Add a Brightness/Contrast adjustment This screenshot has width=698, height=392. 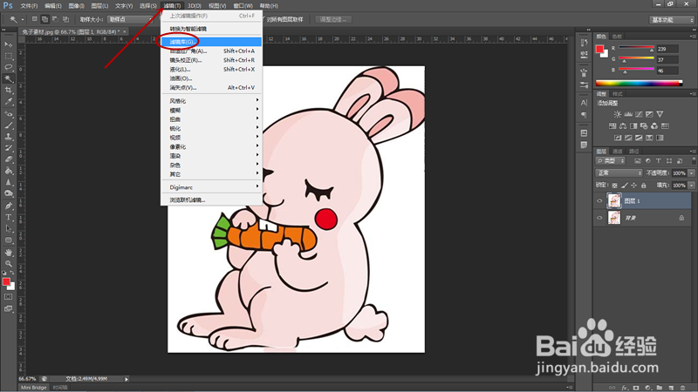pos(618,114)
